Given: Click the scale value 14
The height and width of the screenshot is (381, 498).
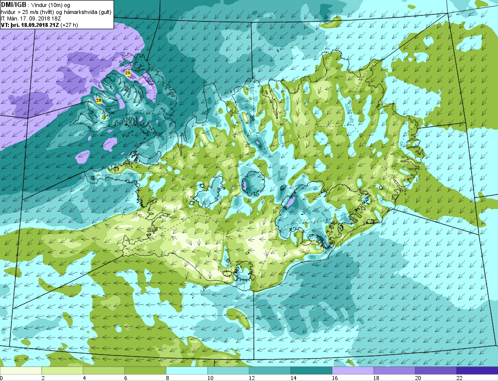Looking at the screenshot, I should click(293, 378).
